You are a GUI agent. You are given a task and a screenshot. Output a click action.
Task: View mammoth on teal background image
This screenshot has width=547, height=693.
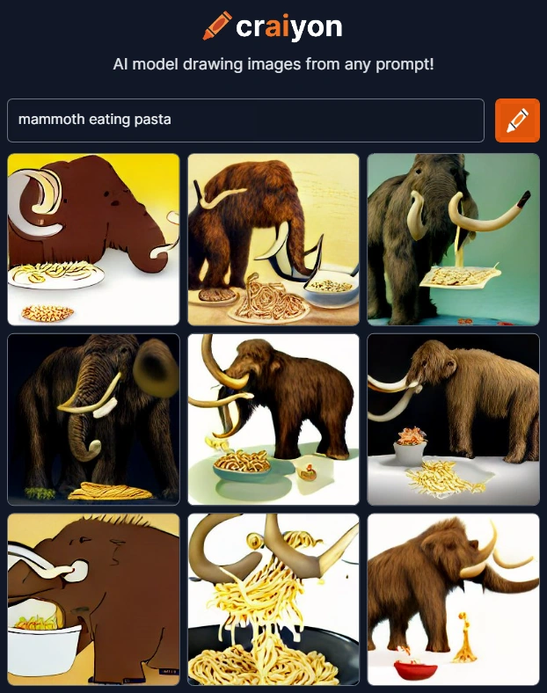[453, 239]
